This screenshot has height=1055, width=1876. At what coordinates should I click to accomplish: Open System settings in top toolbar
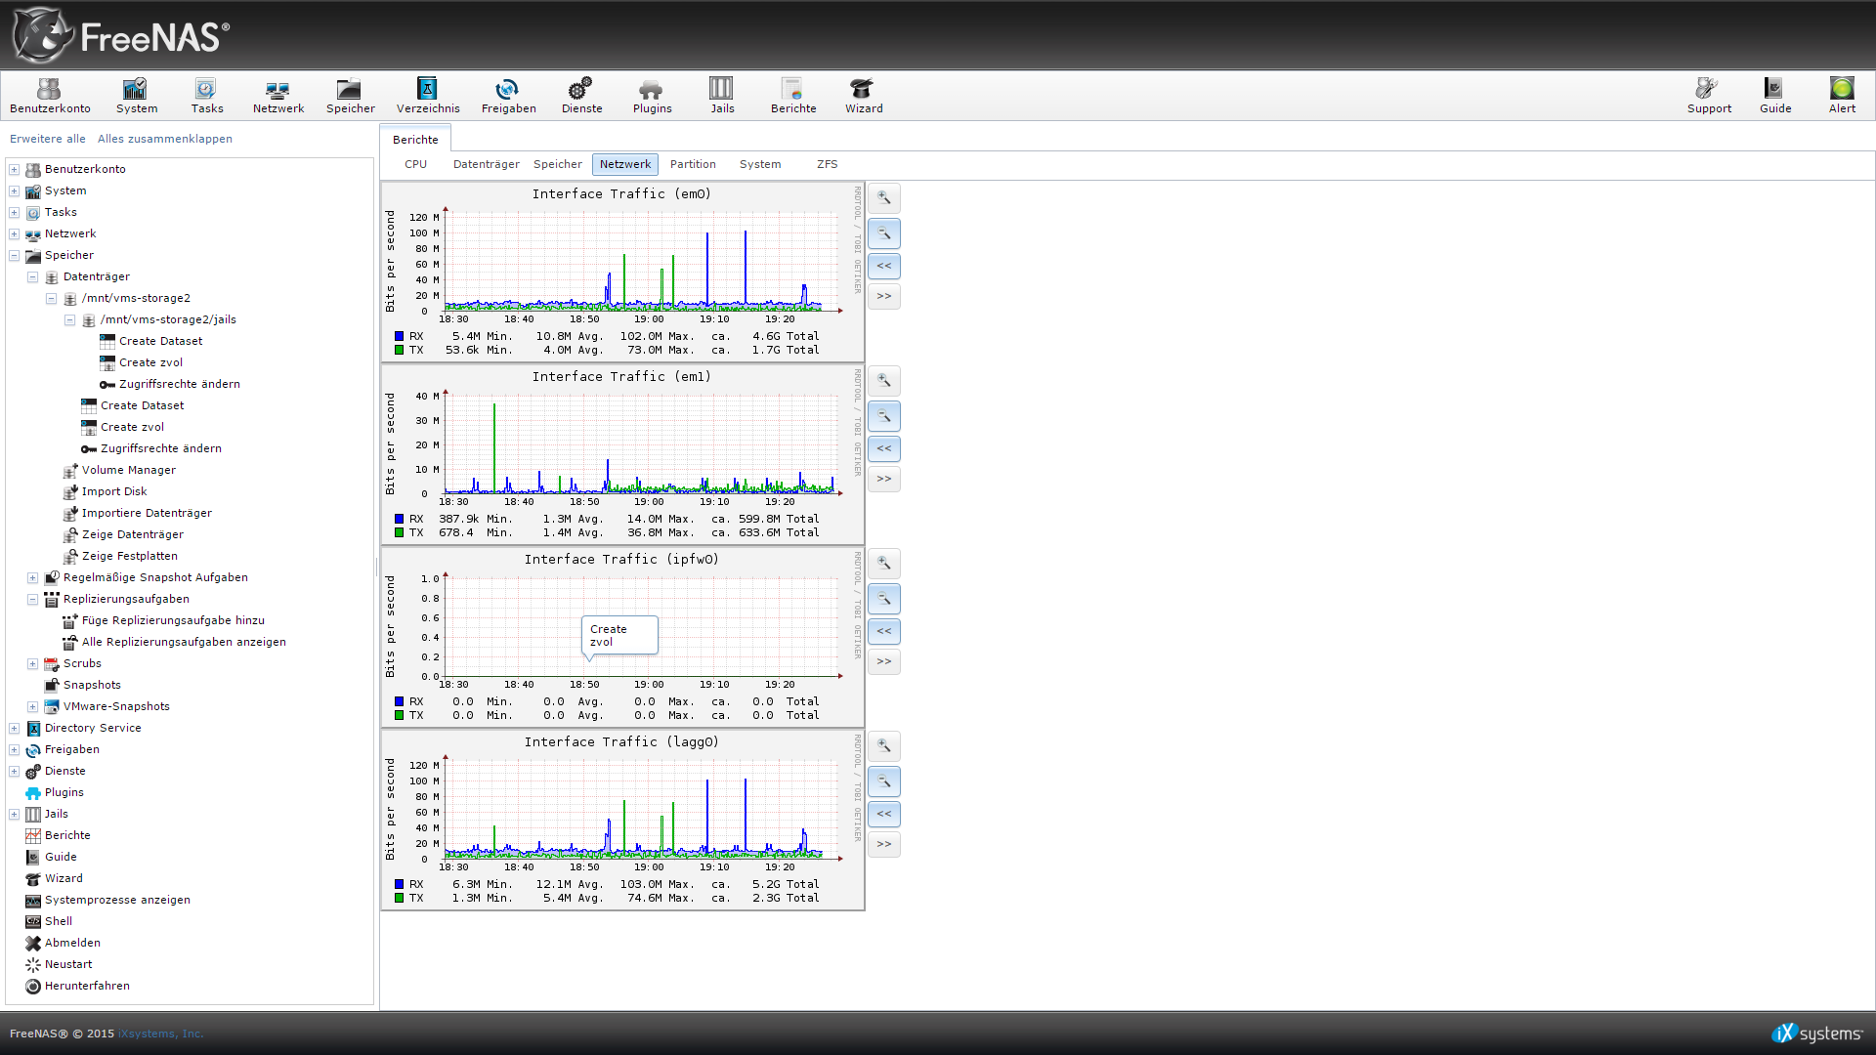tap(136, 96)
